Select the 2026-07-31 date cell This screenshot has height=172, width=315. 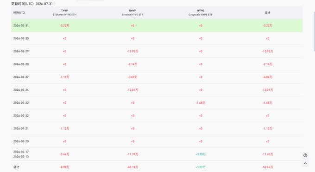click(21, 25)
